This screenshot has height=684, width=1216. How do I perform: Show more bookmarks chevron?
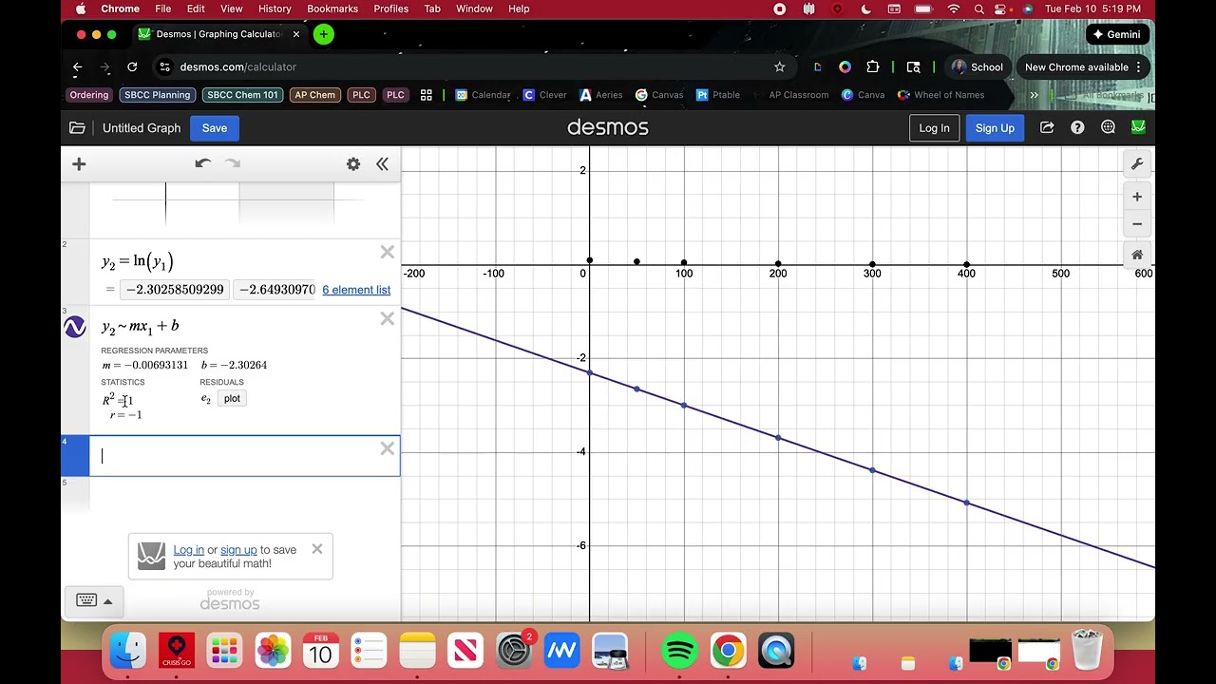coord(1034,95)
